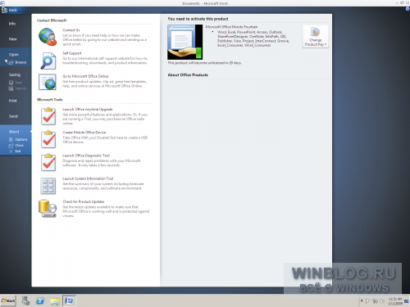Open the Print section in sidebar
The height and width of the screenshot is (307, 410).
(x=12, y=101)
